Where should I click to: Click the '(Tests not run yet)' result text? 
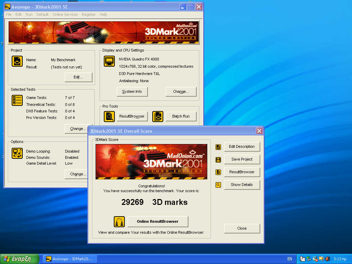(x=66, y=67)
